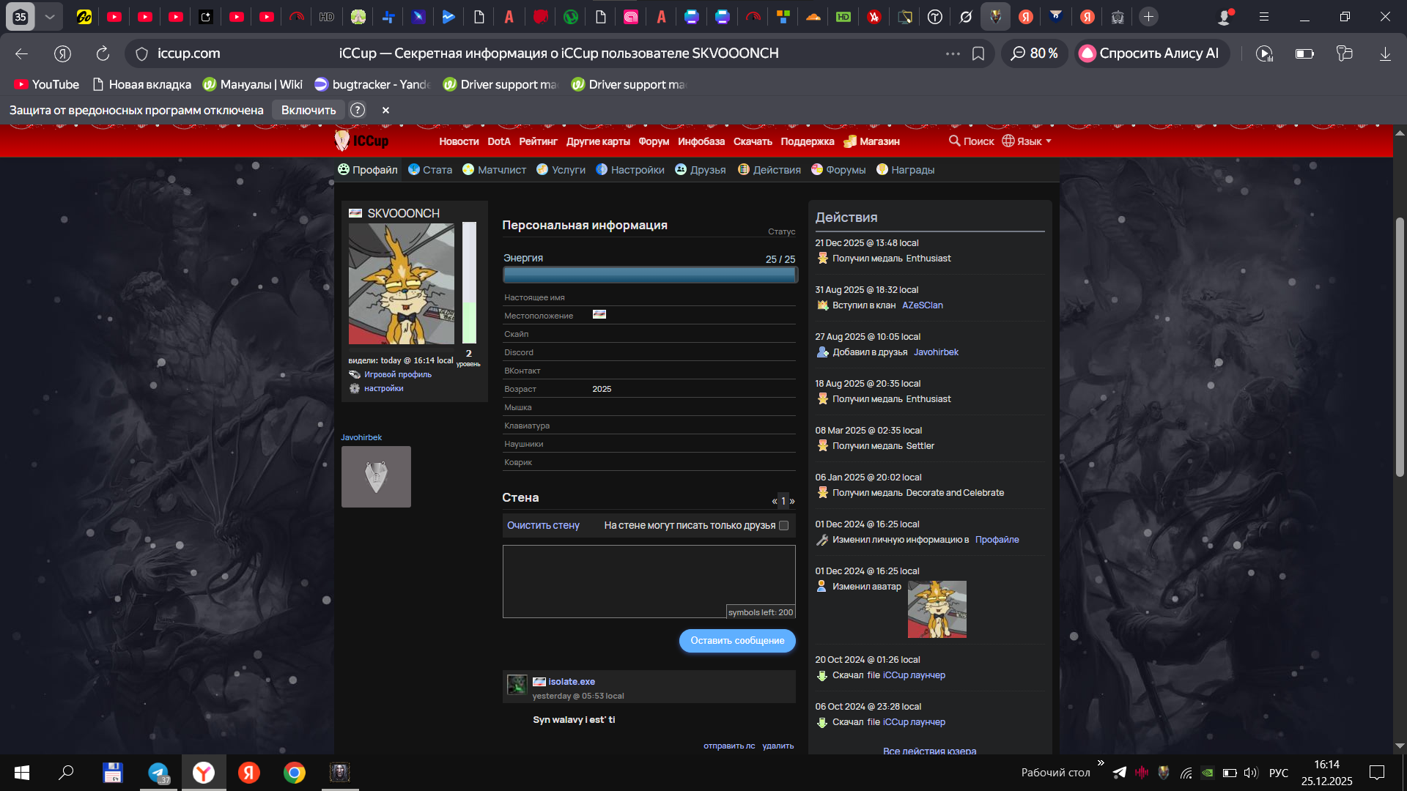Expand the browser tab list chevron
This screenshot has width=1407, height=791.
(49, 16)
